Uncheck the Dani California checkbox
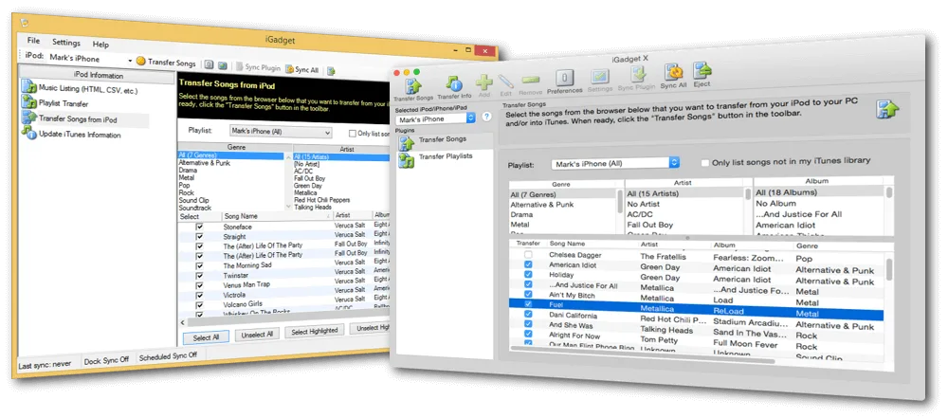This screenshot has width=948, height=418. (x=528, y=314)
